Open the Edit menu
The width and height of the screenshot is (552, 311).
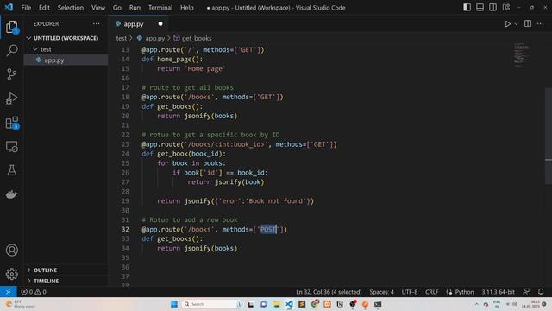coord(44,8)
